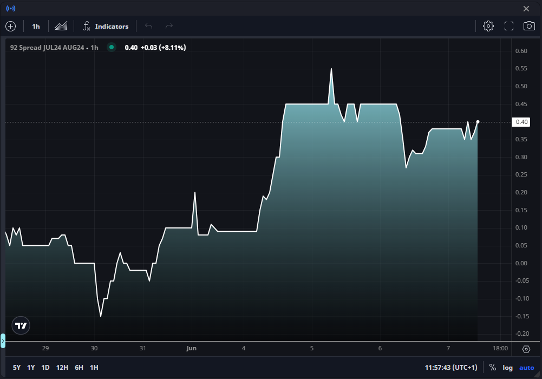Viewport: 542px width, 379px height.
Task: Click the 18:00 time axis label
Action: pos(500,348)
